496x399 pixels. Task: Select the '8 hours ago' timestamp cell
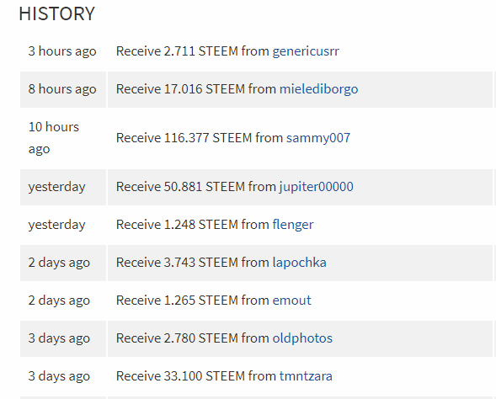[x=63, y=89]
